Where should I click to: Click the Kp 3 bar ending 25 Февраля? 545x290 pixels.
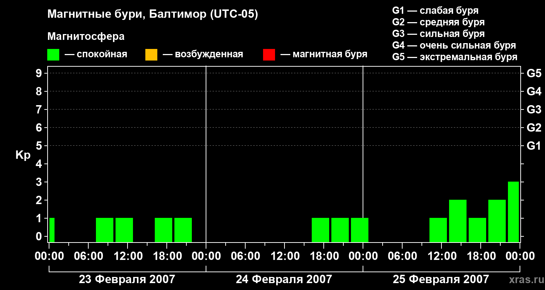(513, 212)
